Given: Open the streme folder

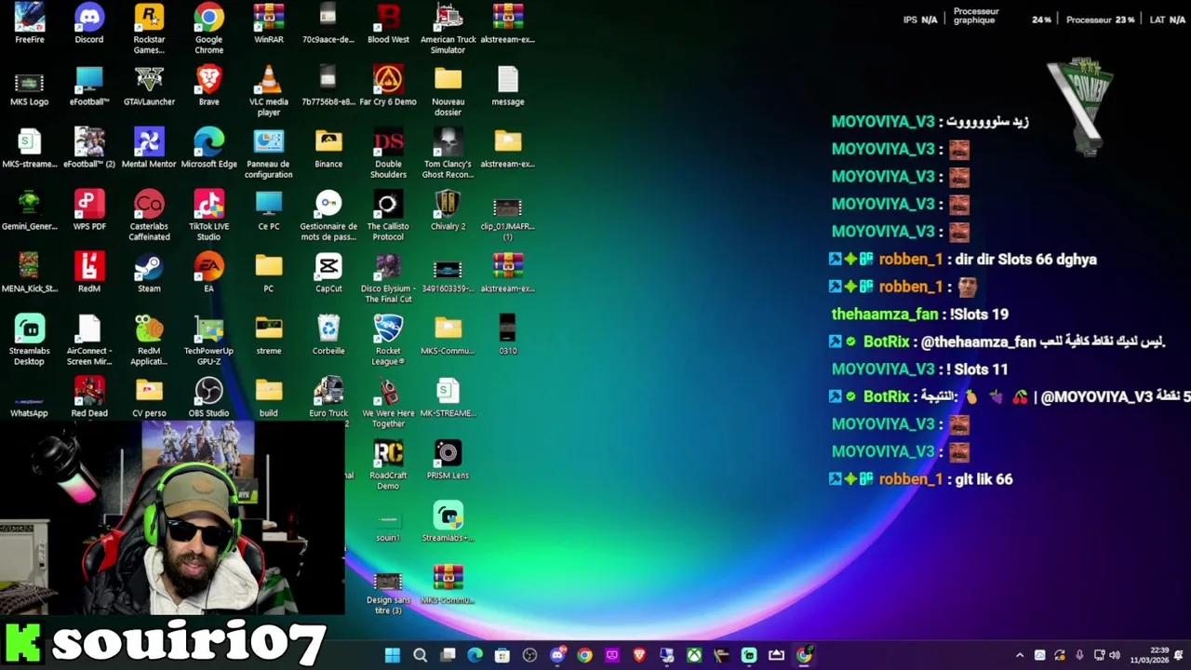Looking at the screenshot, I should pyautogui.click(x=269, y=336).
